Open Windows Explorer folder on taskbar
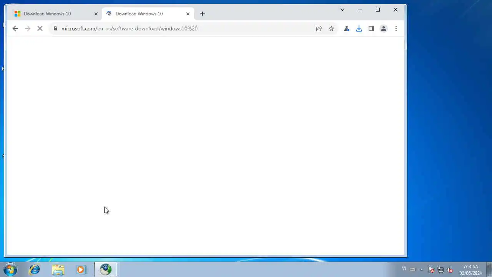This screenshot has width=492, height=277. (x=58, y=269)
